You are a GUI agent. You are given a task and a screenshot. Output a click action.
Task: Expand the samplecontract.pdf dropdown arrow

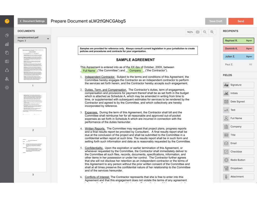click(x=48, y=39)
